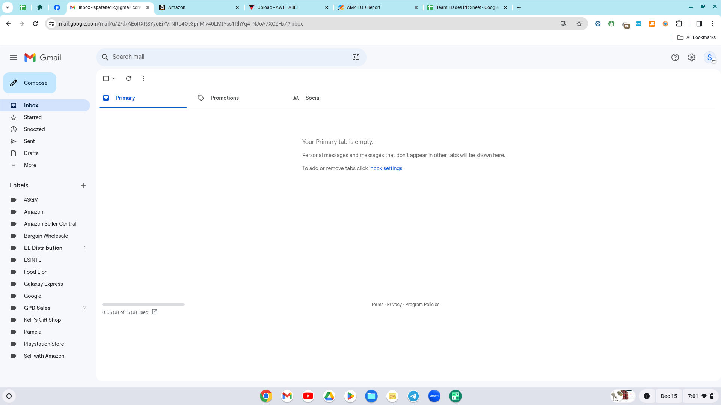Open the More options three-dot menu in mail toolbar
This screenshot has width=721, height=405.
tap(143, 78)
